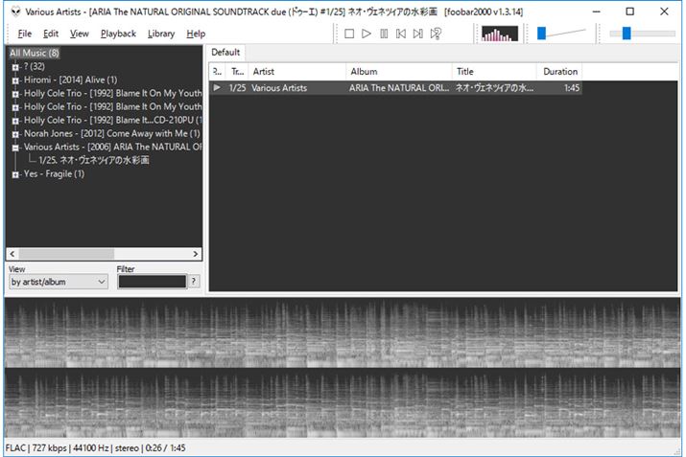Viewport: 686px width, 457px height.
Task: Click the Playing column header
Action: [x=218, y=72]
